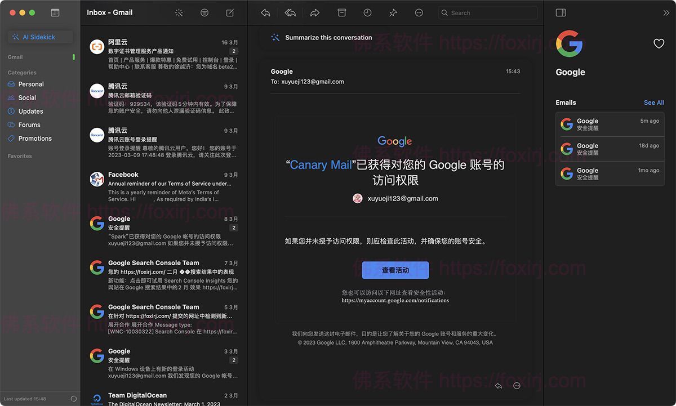Forward the Google email using the arrow icon
676x406 pixels.
pyautogui.click(x=314, y=12)
